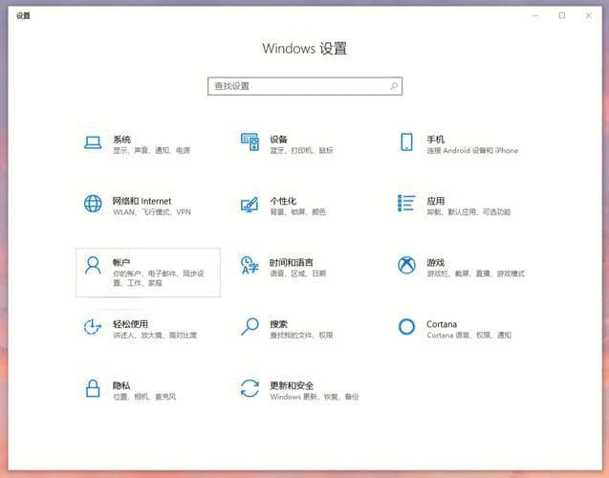Screen dimensions: 609x478
Task: Select the 帐户 person icon
Action: coord(93,266)
